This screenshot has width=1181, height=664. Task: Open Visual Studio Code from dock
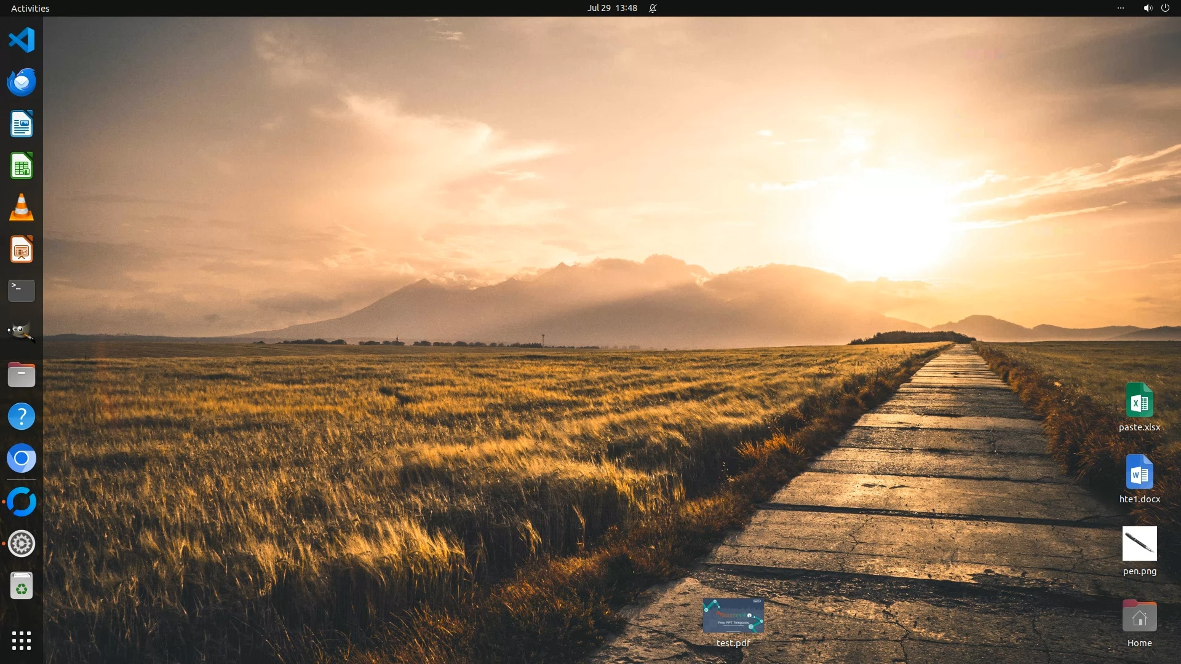click(x=22, y=41)
